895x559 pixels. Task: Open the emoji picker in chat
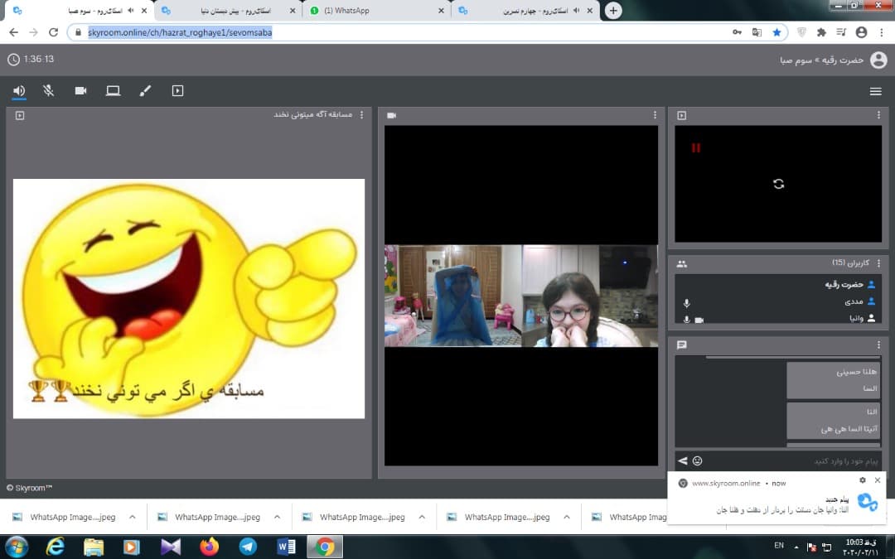[x=698, y=460]
